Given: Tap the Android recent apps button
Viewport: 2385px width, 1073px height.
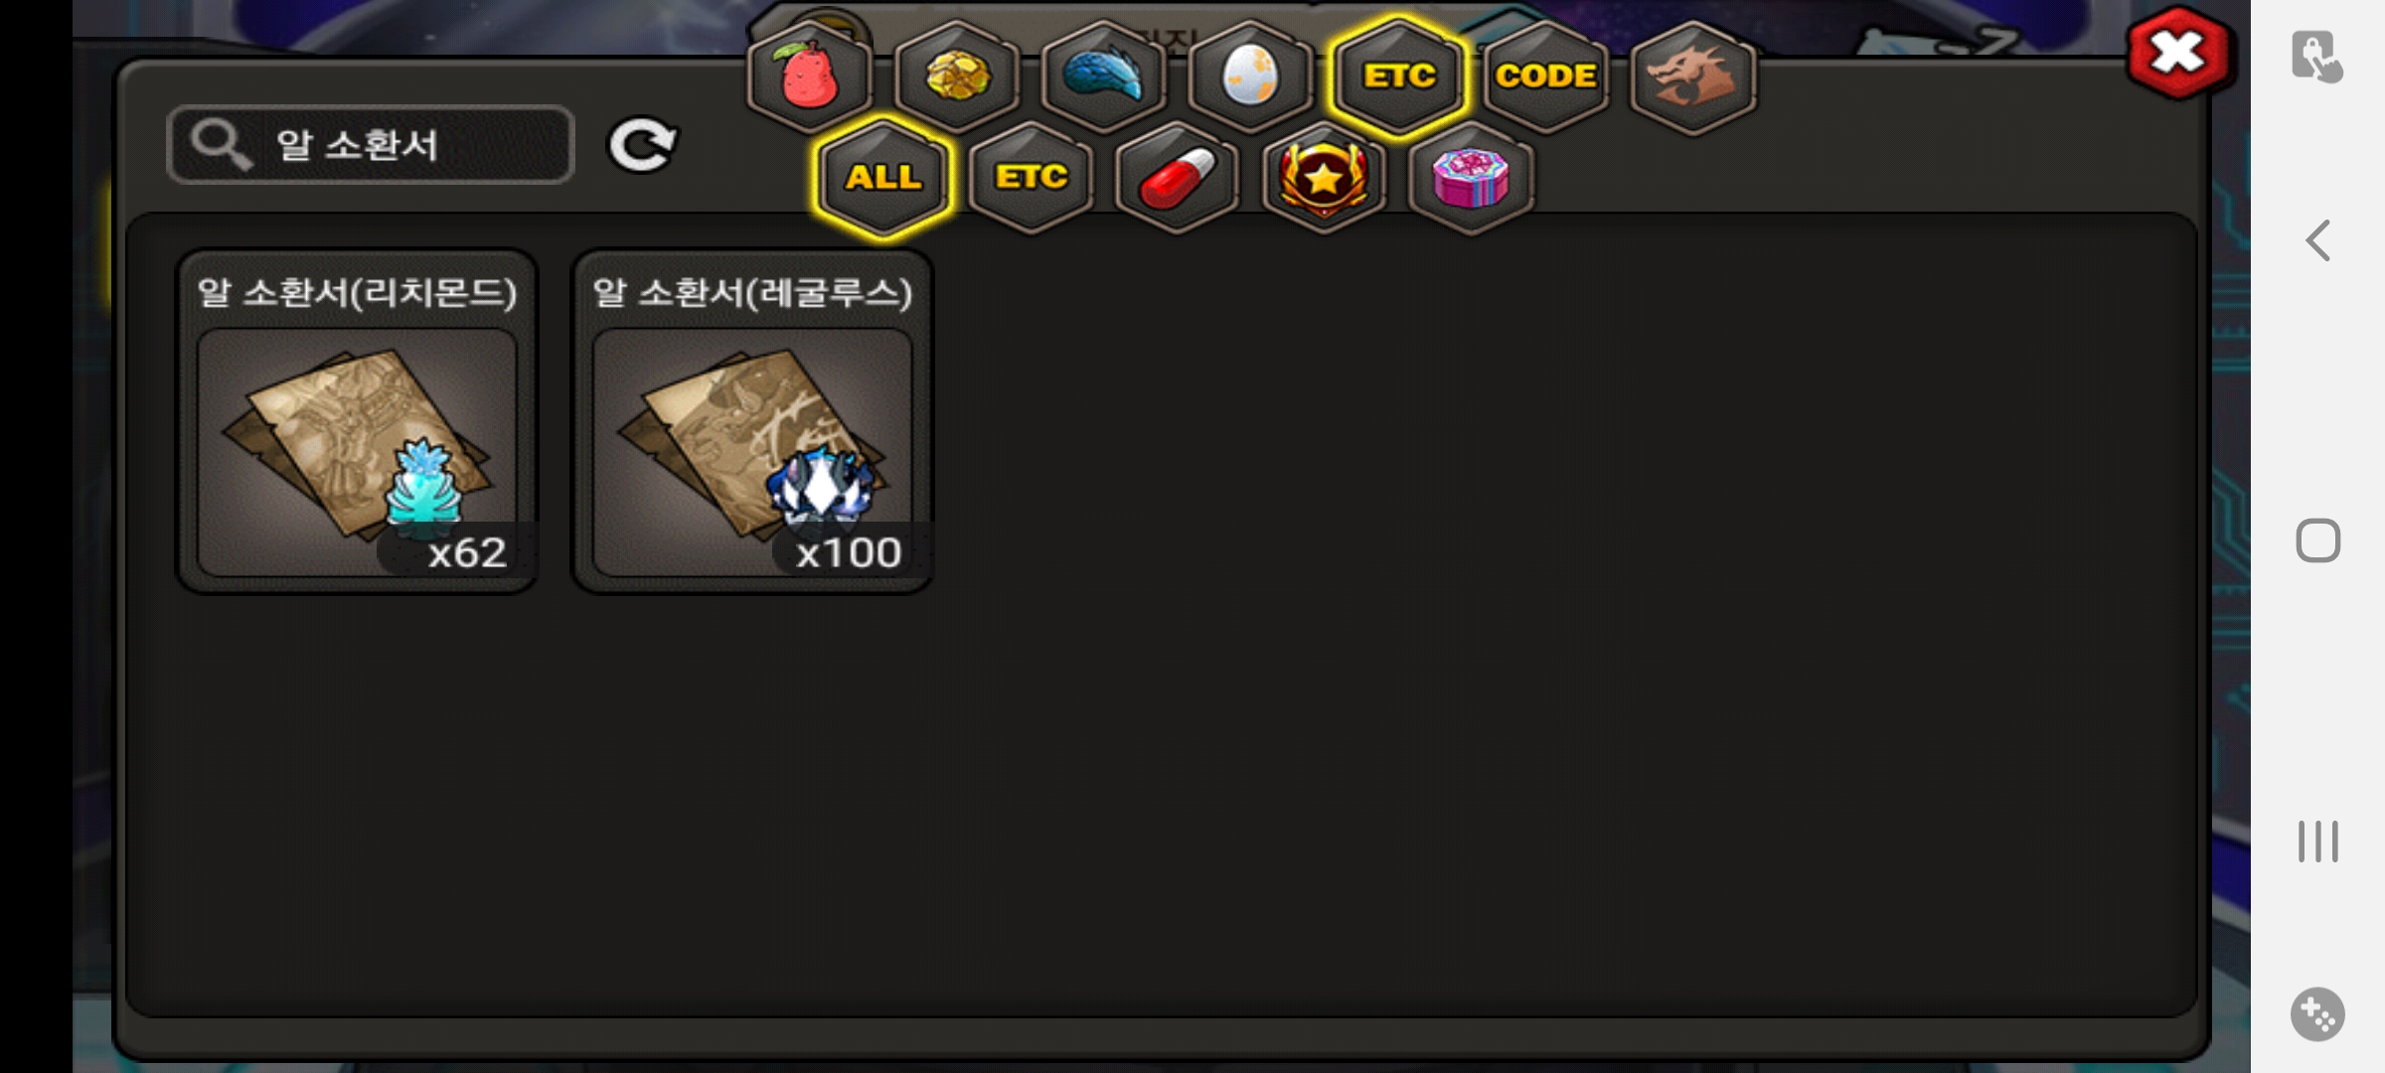Looking at the screenshot, I should pos(2318,842).
